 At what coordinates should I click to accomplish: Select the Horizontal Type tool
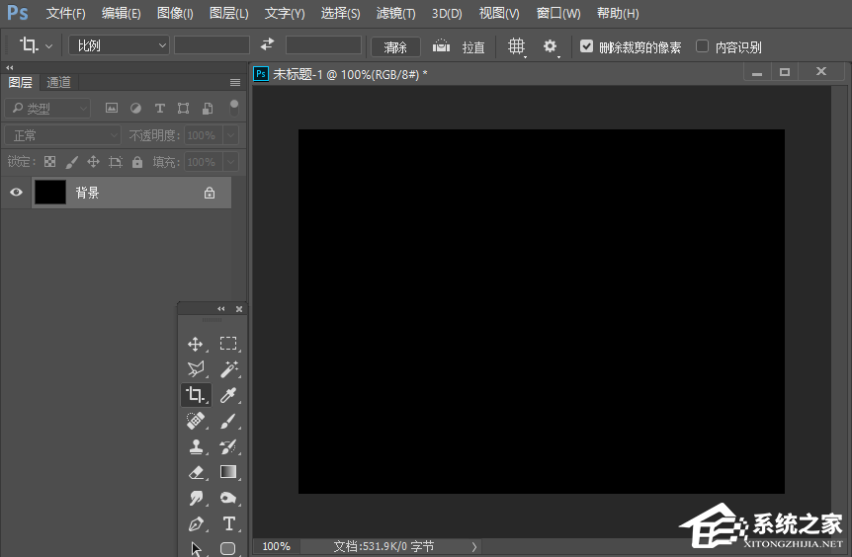(228, 523)
